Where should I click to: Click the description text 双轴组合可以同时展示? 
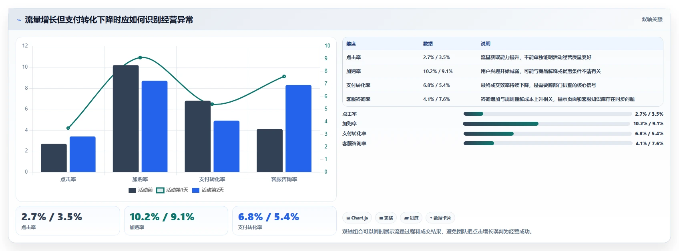tap(438, 231)
